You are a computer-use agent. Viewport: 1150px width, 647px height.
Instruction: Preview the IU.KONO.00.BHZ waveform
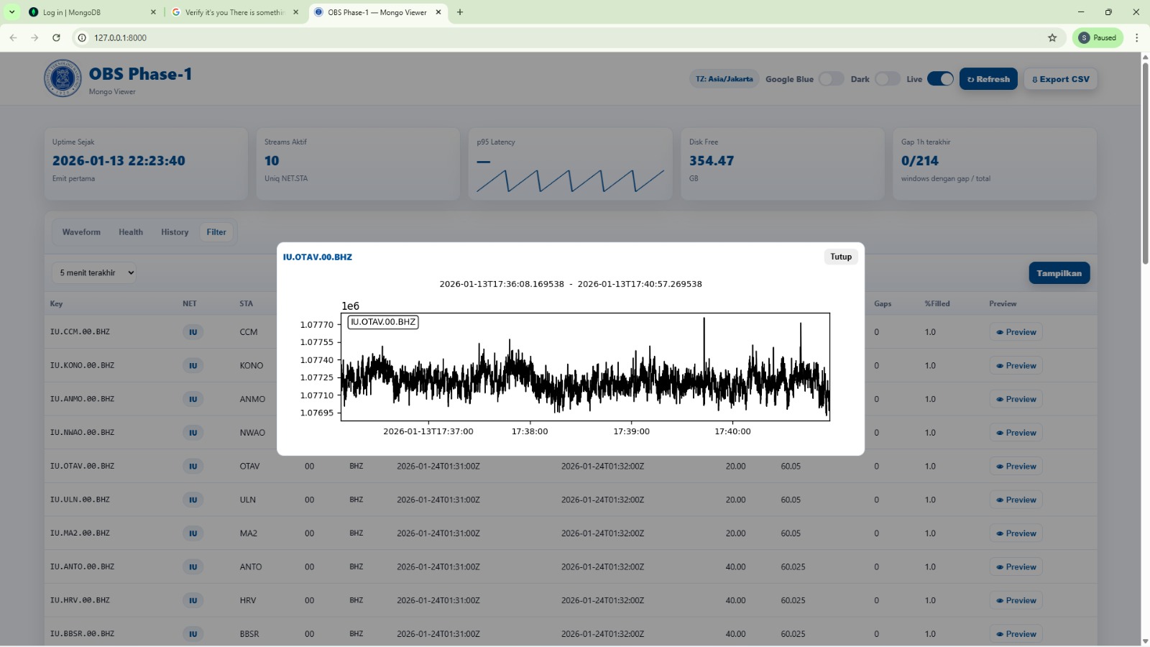click(x=1016, y=366)
